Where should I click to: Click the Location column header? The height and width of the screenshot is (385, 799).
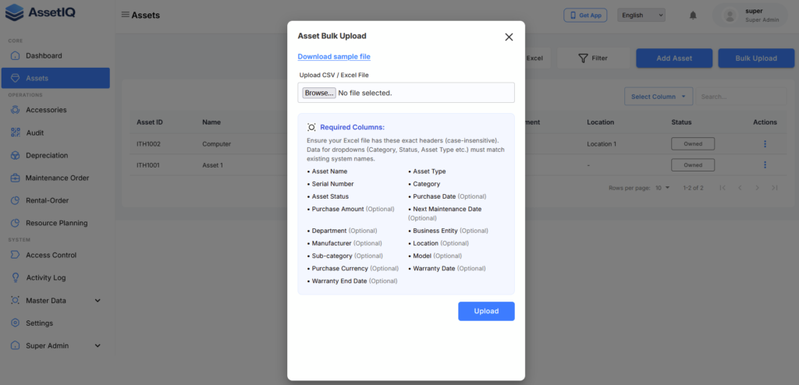(x=600, y=122)
